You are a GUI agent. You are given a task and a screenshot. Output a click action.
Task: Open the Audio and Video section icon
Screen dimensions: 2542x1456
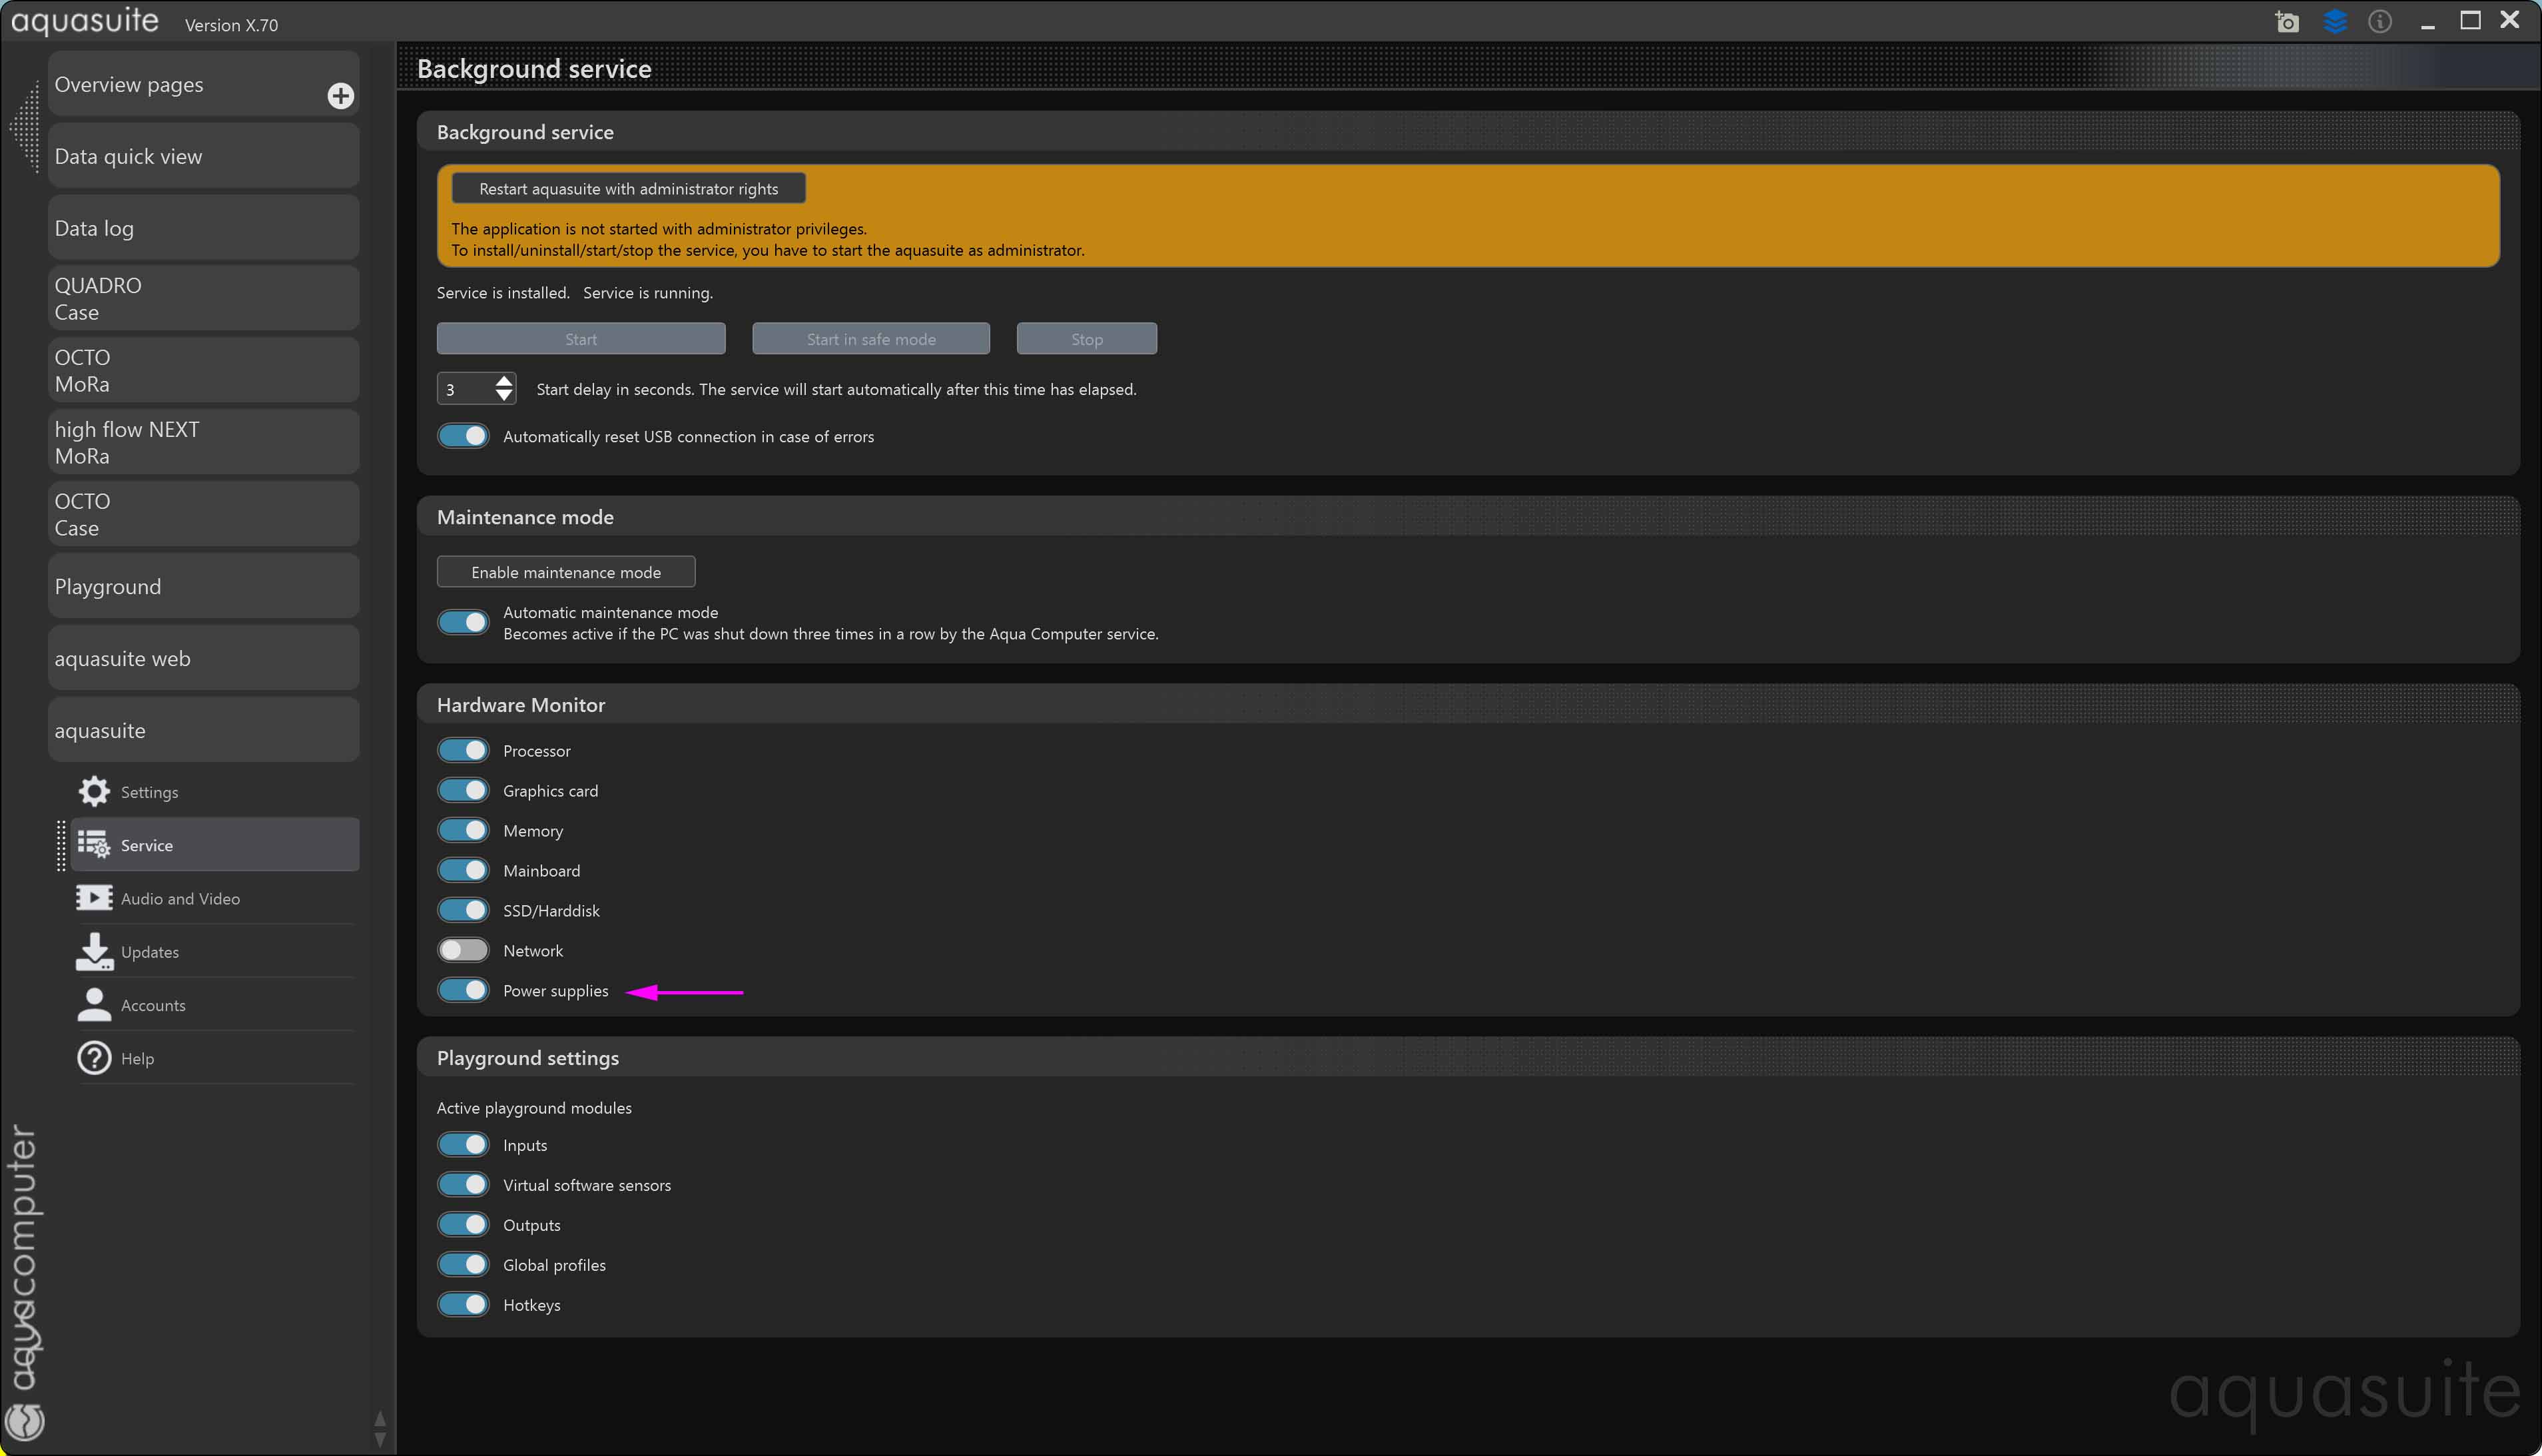(x=94, y=898)
